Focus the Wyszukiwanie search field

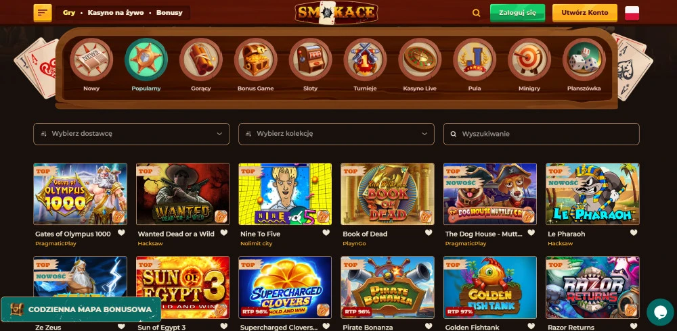[542, 134]
